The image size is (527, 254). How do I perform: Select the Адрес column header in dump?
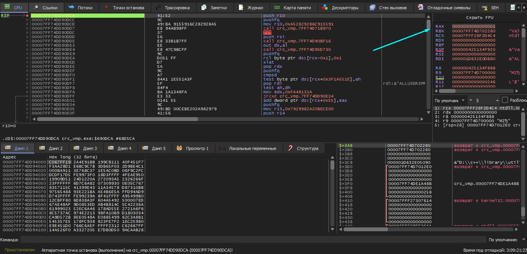(24, 157)
